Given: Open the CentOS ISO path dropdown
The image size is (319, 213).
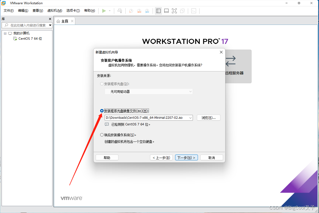Looking at the screenshot, I should (x=190, y=117).
